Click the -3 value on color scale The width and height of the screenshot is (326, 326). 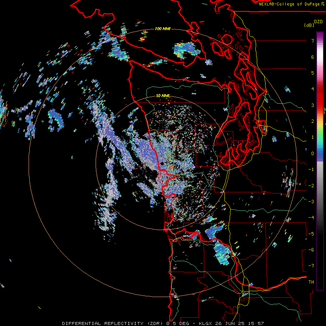(x=311, y=202)
